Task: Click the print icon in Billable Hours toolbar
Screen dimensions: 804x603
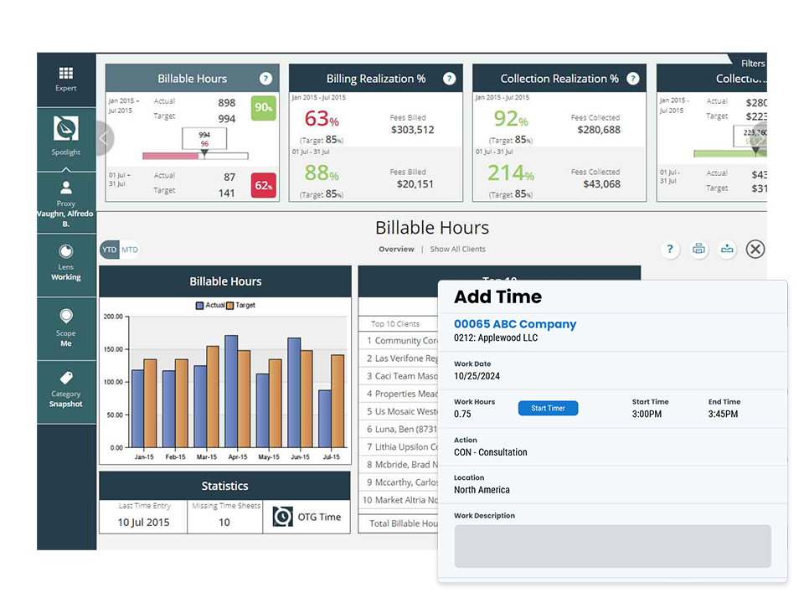Action: (x=698, y=249)
